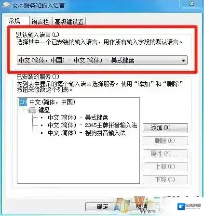The image size is (204, 216).
Task: Close the 文本服务和输入语言 dialog
Action: [192, 3]
